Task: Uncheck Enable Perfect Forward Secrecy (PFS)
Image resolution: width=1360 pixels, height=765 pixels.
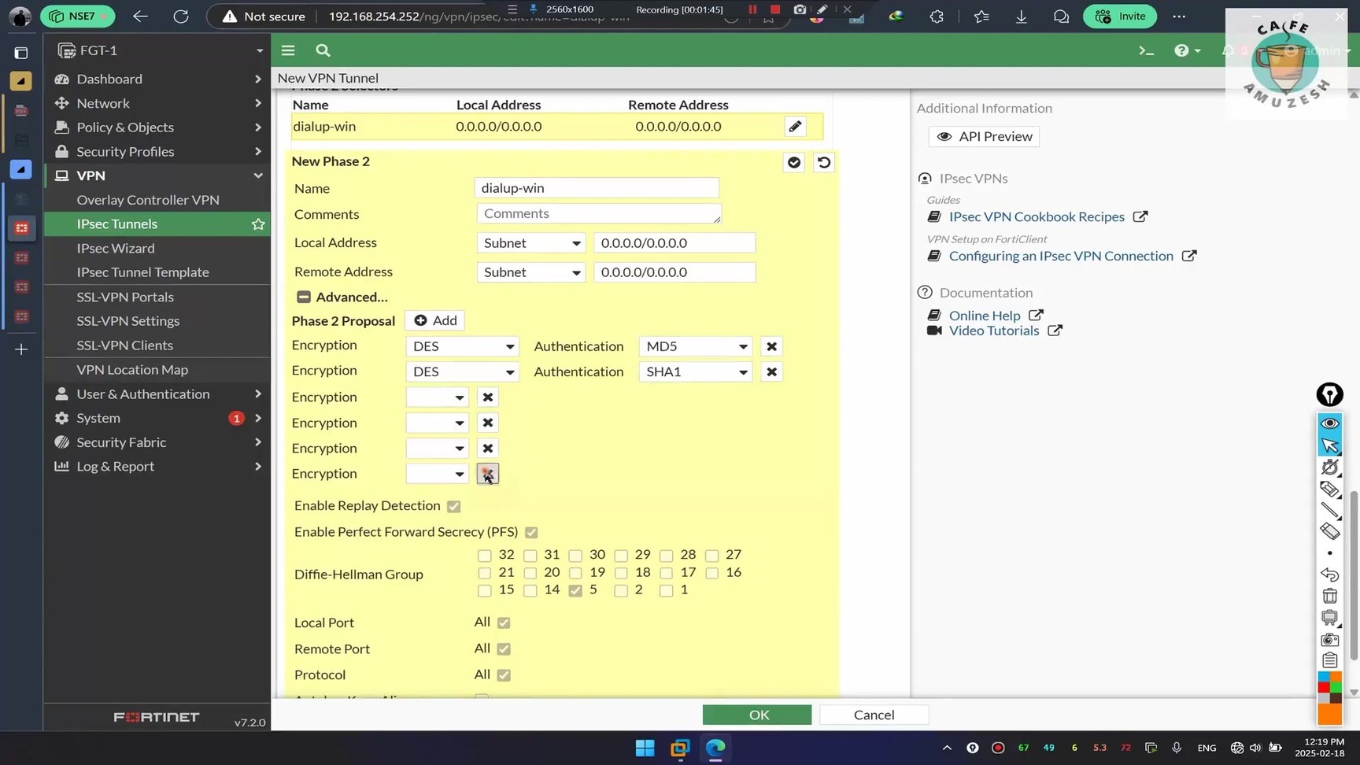Action: [531, 533]
